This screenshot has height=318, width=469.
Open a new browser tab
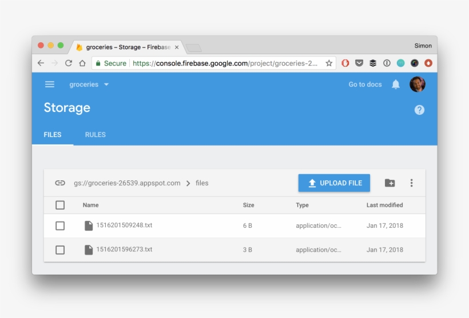tap(193, 48)
